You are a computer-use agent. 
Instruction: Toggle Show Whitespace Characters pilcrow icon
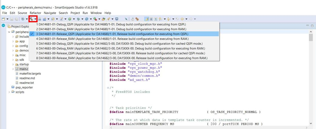156,19
